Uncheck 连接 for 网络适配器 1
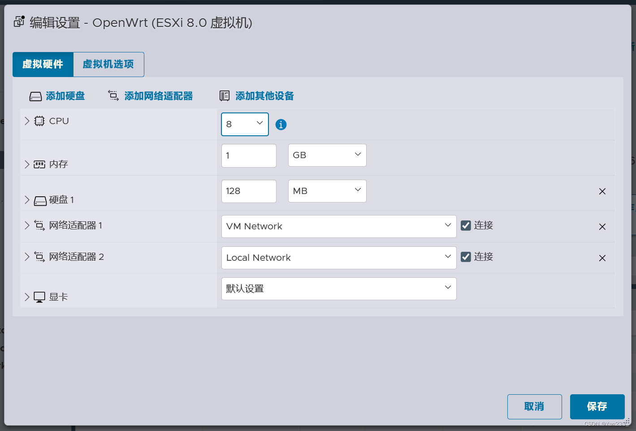The height and width of the screenshot is (431, 636). coord(465,225)
